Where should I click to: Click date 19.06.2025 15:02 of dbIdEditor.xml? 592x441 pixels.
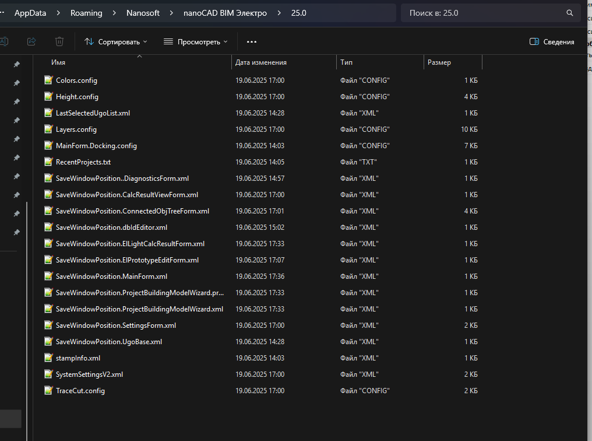click(x=260, y=228)
